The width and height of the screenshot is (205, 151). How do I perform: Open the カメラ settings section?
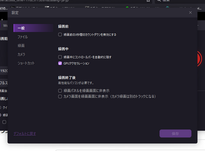click(21, 54)
